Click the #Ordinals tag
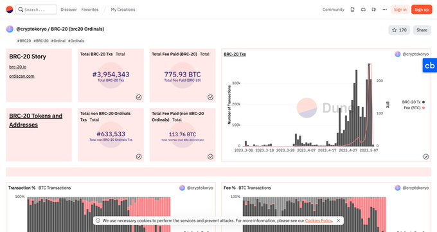Viewport: 437px width, 232px height. (76, 40)
